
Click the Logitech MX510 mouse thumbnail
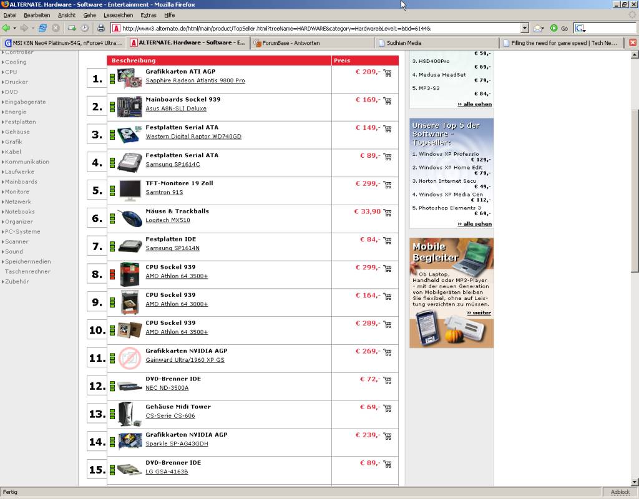[130, 218]
